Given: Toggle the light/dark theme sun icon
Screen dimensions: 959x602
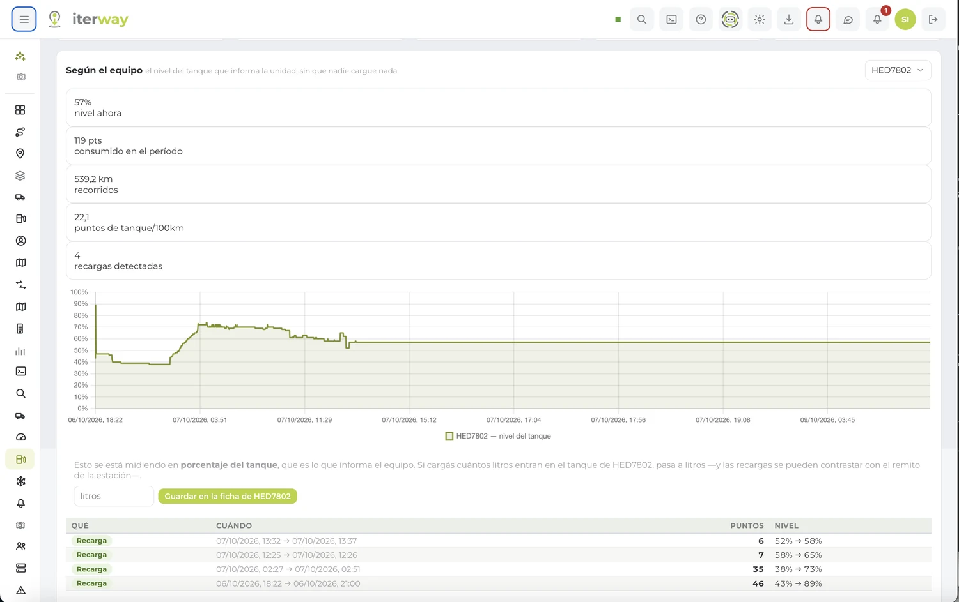Looking at the screenshot, I should coord(760,19).
